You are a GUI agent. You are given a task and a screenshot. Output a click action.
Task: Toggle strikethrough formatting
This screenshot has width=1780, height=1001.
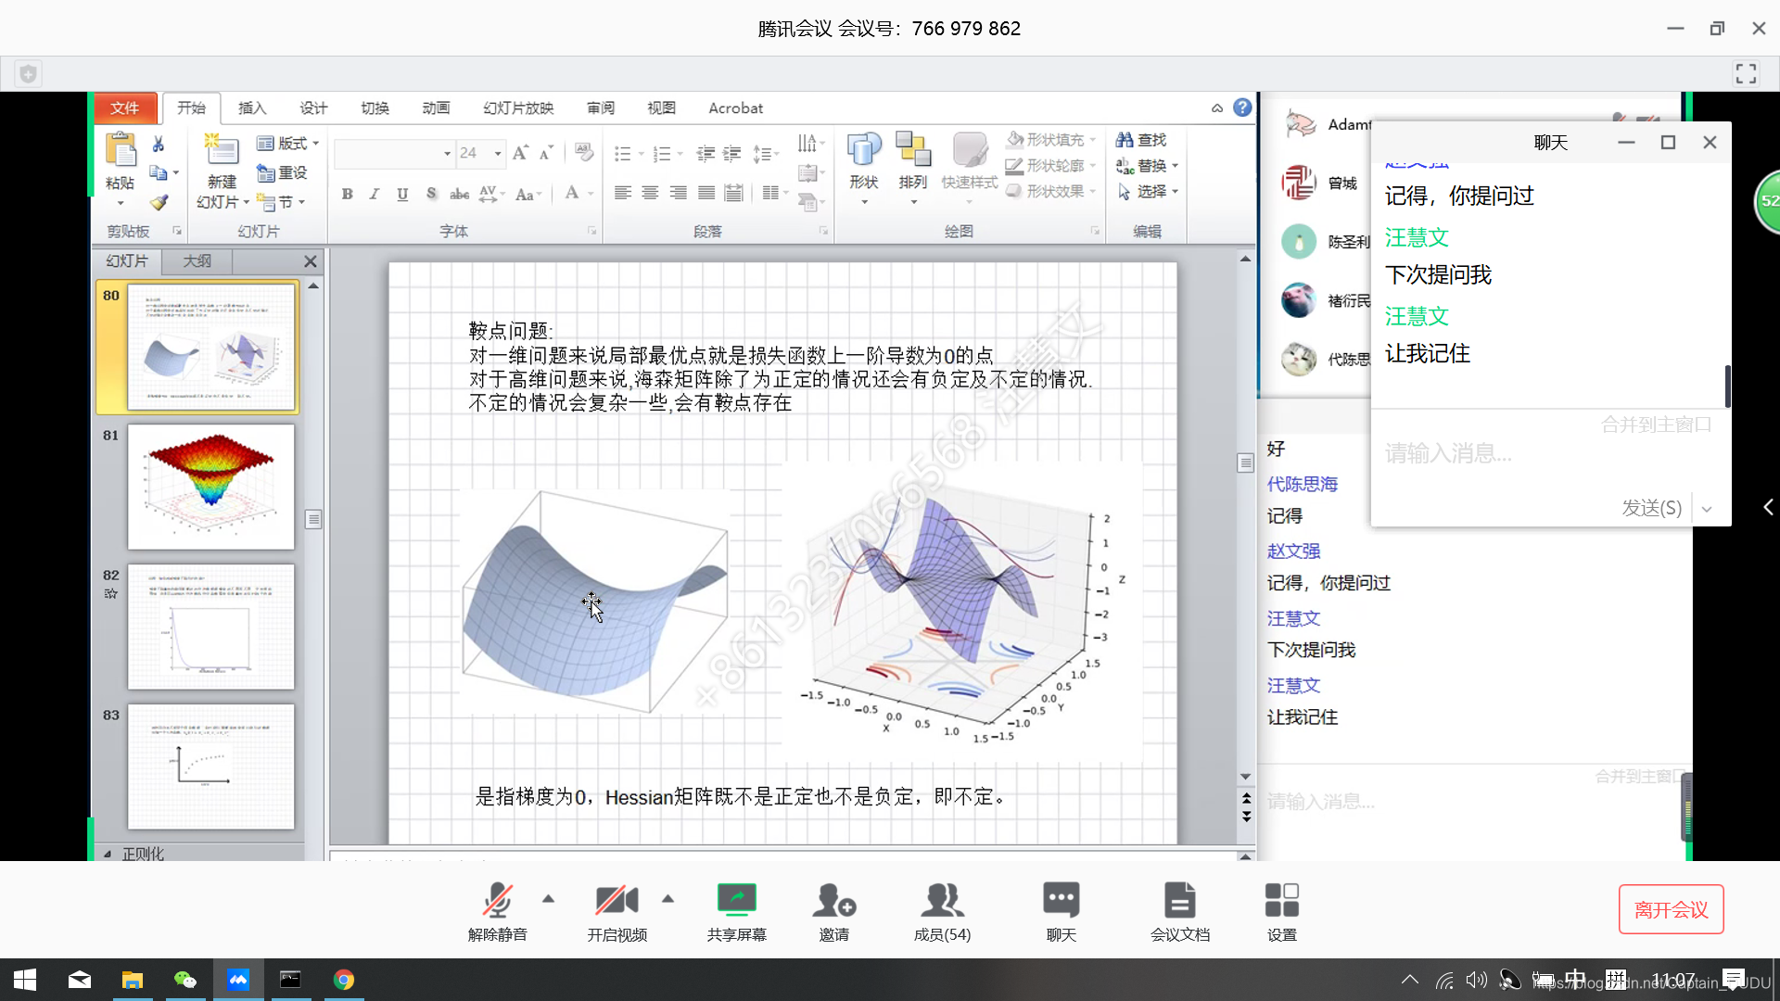[x=459, y=194]
